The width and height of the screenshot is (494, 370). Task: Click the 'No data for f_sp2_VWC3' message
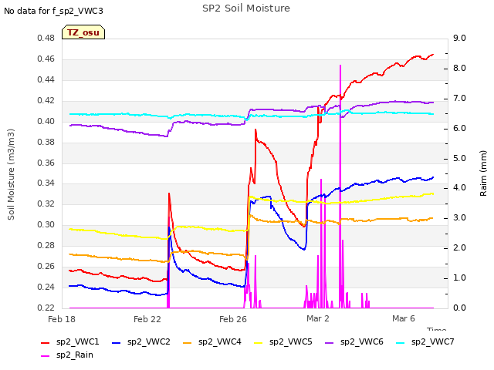pos(53,11)
